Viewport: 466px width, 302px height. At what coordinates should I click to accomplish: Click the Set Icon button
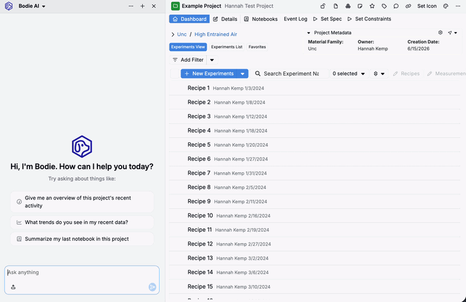pos(427,6)
